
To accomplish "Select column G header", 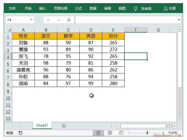I will click(158, 30).
